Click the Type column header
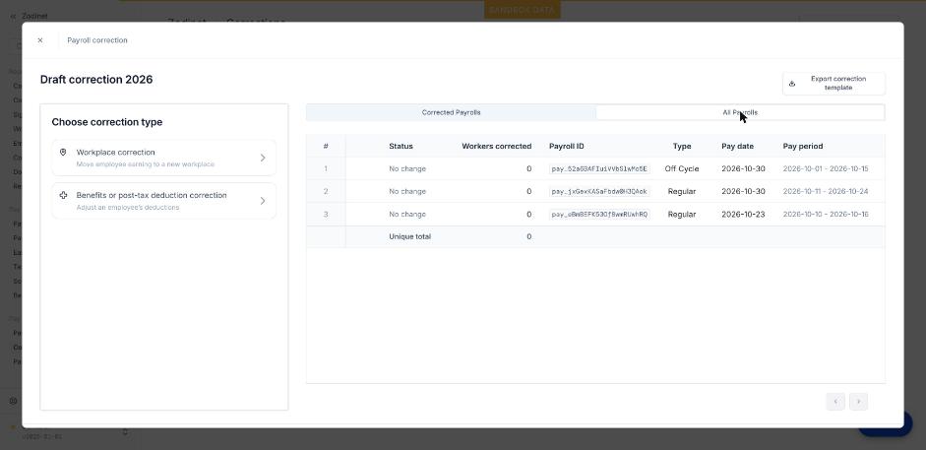Viewport: 926px width, 450px height. (x=682, y=146)
